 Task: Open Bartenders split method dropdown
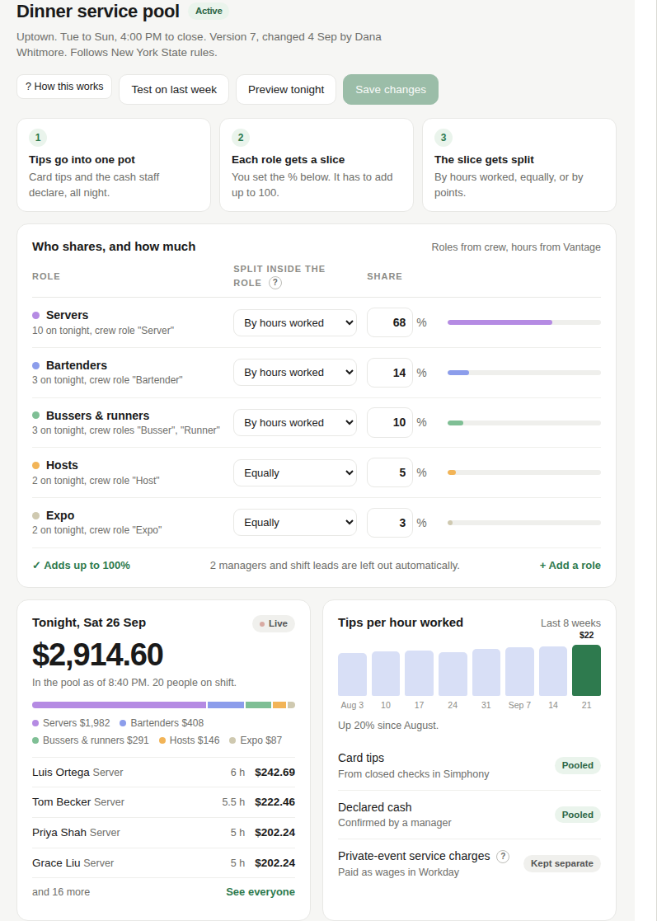[295, 373]
